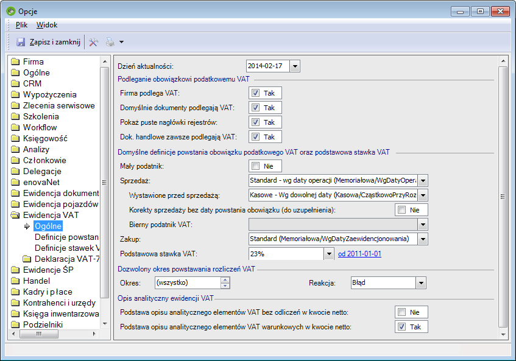Viewport: 516px width, 361px height.
Task: Click the Delegacje folder icon
Action: click(x=15, y=171)
